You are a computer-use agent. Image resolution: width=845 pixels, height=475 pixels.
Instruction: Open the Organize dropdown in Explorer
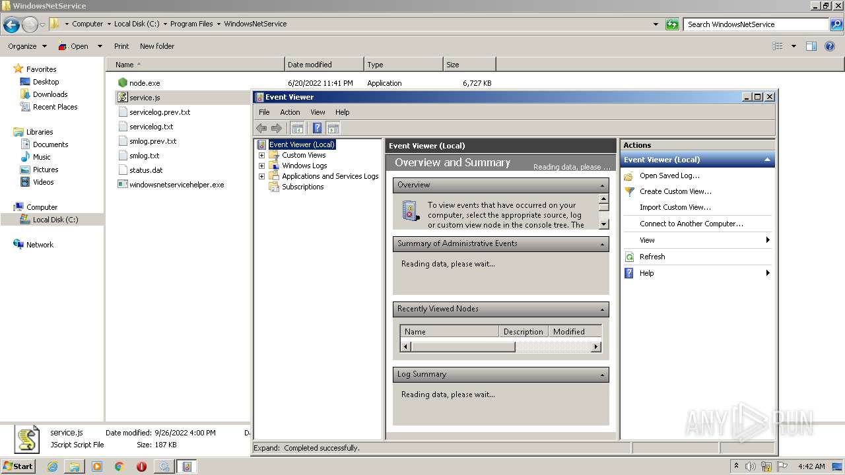tap(27, 46)
